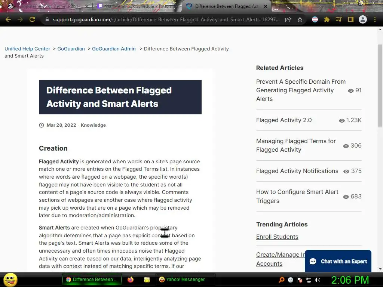Image resolution: width=383 pixels, height=287 pixels.
Task: Open the volume speaker tray icon
Action: pos(318,280)
